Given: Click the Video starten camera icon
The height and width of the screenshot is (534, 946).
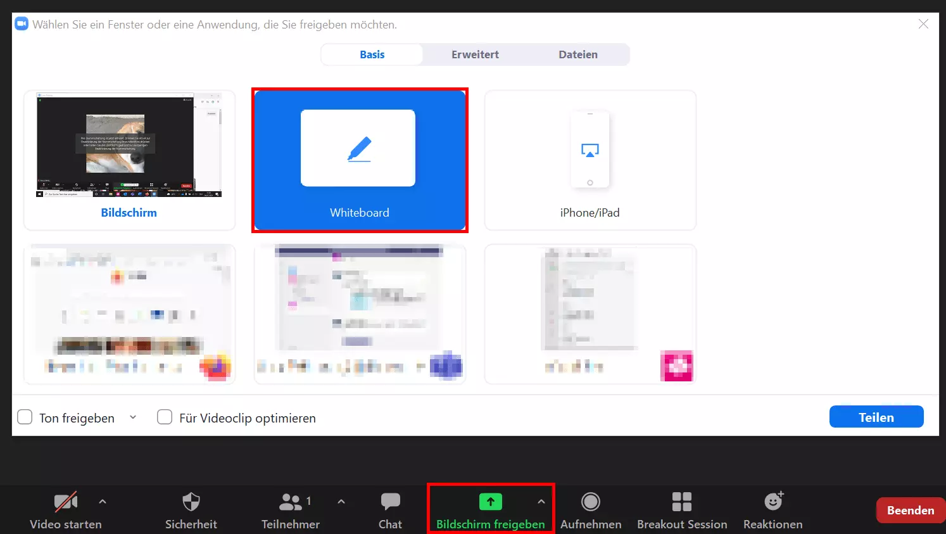Looking at the screenshot, I should pyautogui.click(x=66, y=502).
